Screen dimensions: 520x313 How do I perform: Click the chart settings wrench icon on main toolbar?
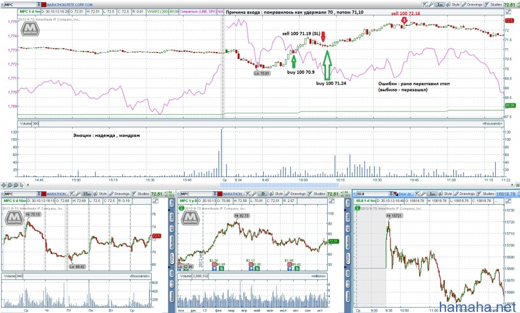(x=431, y=5)
